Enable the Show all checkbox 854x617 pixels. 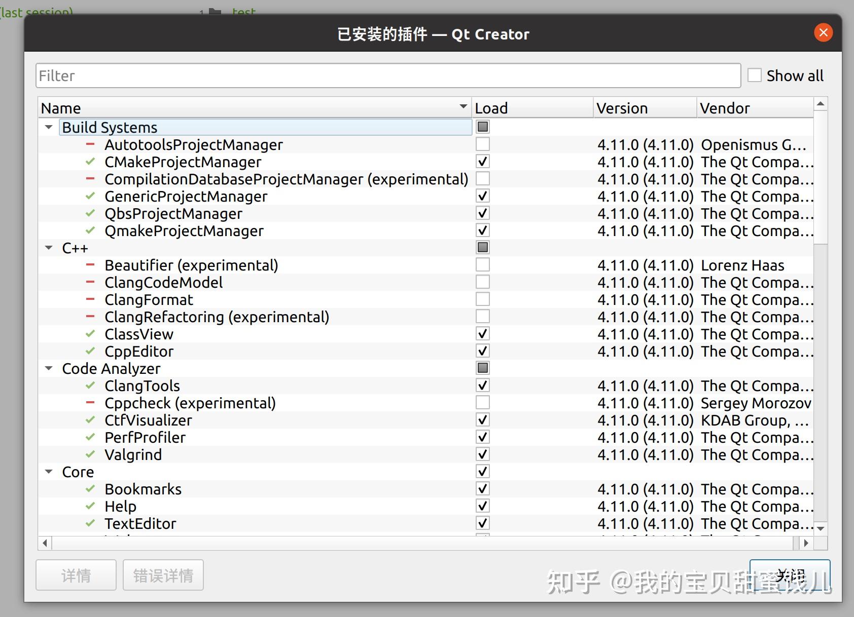(x=755, y=75)
